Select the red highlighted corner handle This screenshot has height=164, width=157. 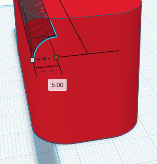click(56, 57)
